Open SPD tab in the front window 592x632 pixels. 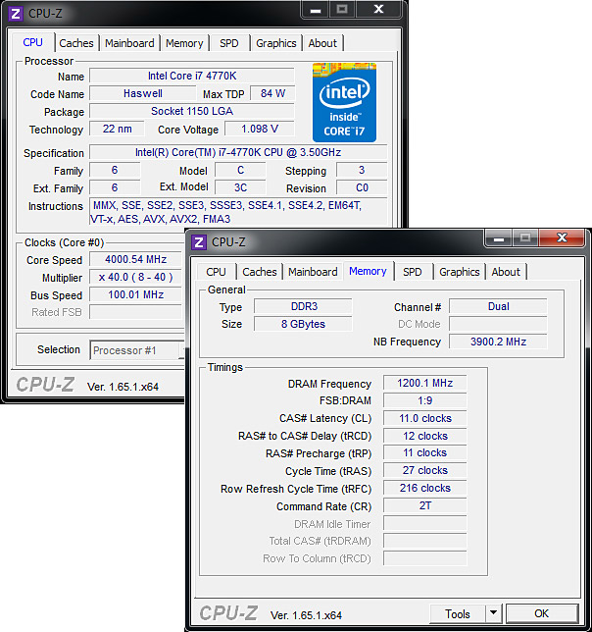[x=413, y=272]
